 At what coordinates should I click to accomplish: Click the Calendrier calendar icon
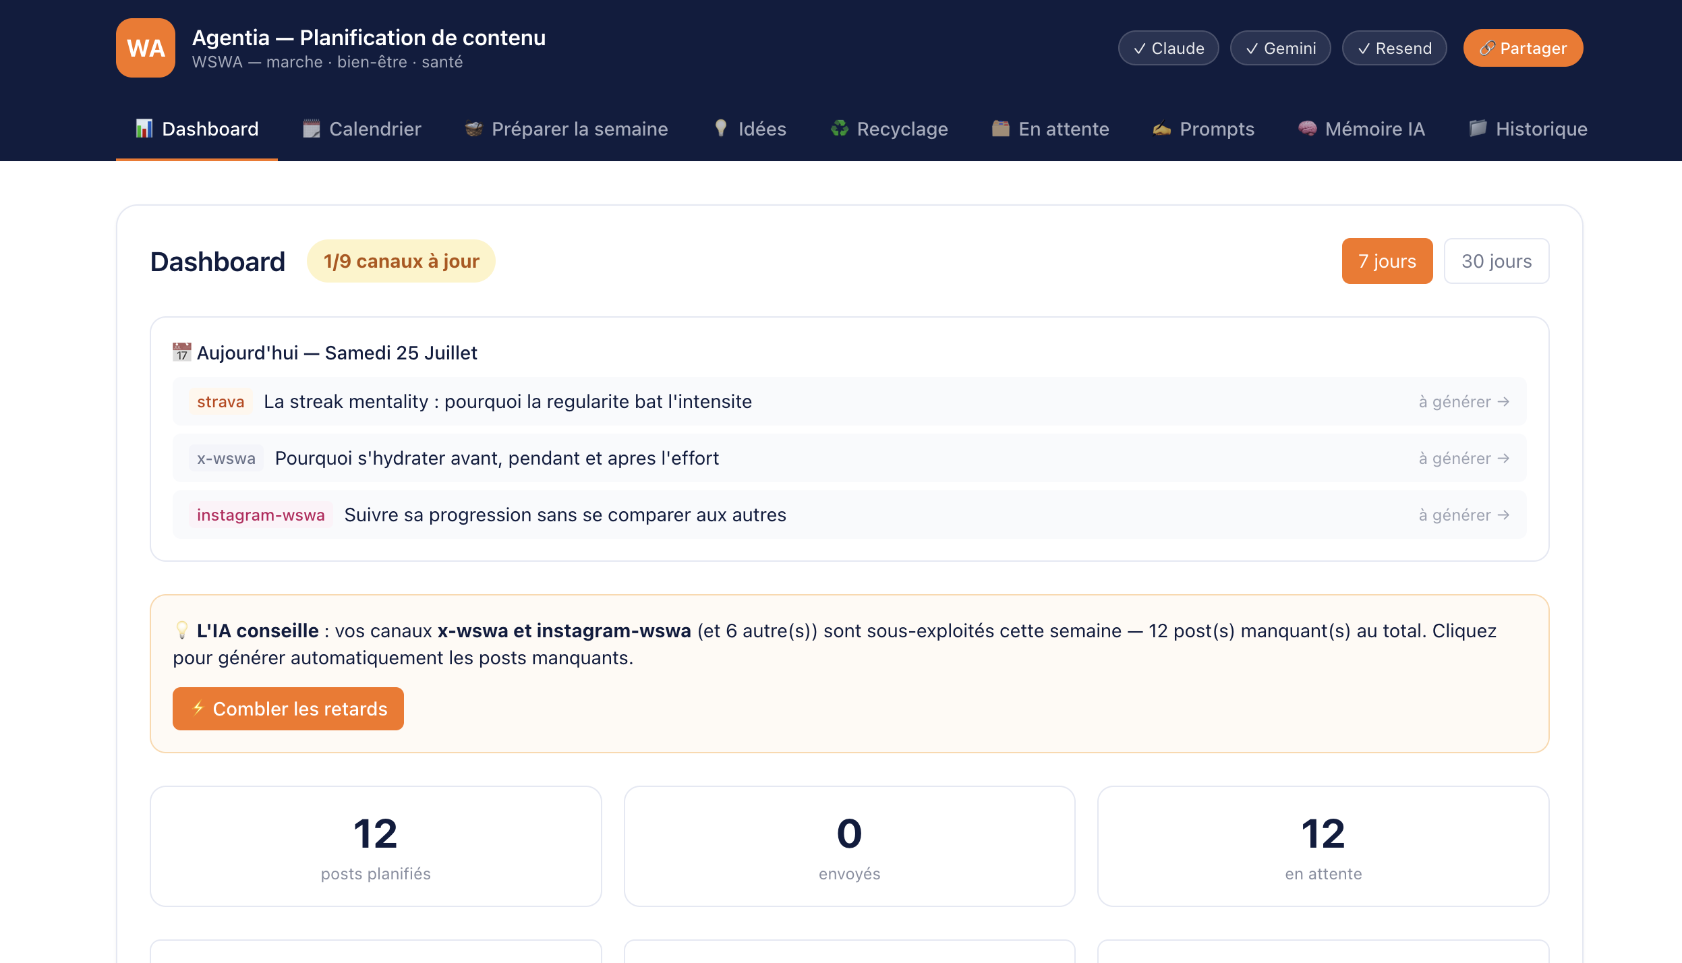tap(311, 128)
